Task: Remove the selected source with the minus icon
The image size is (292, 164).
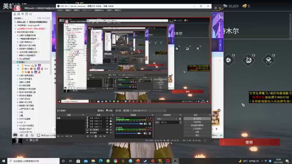Action: pos(92,136)
